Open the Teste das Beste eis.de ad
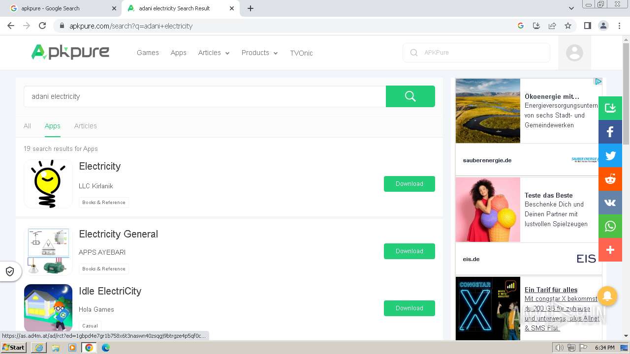This screenshot has width=630, height=354. point(529,226)
